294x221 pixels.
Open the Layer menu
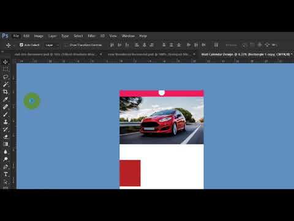pyautogui.click(x=52, y=36)
